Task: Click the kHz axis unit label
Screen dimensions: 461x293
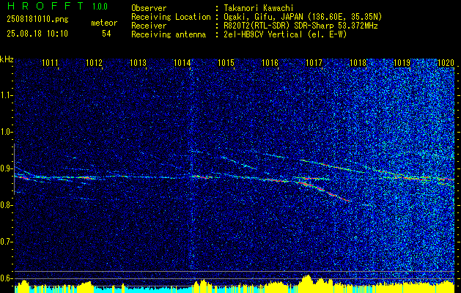Action: (7, 59)
